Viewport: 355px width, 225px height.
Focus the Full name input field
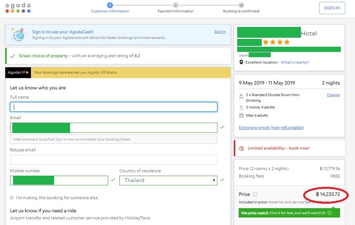click(x=114, y=107)
